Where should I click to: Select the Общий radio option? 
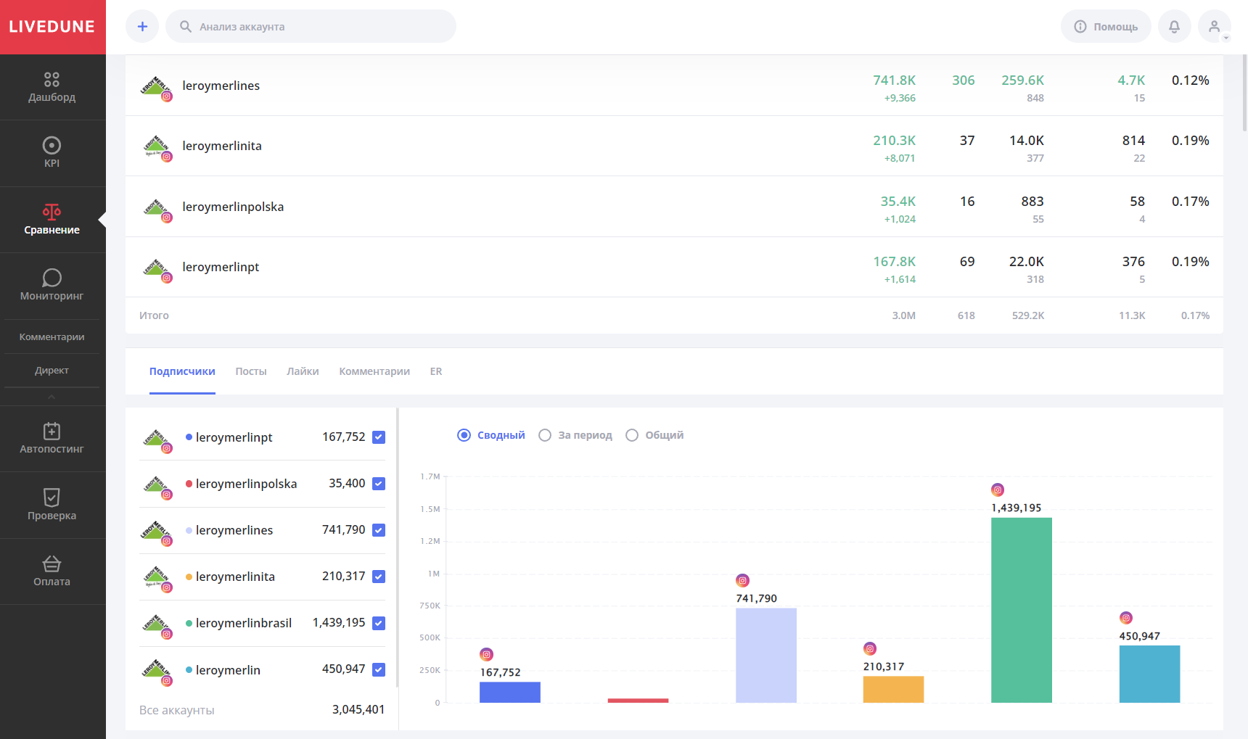[x=632, y=435]
